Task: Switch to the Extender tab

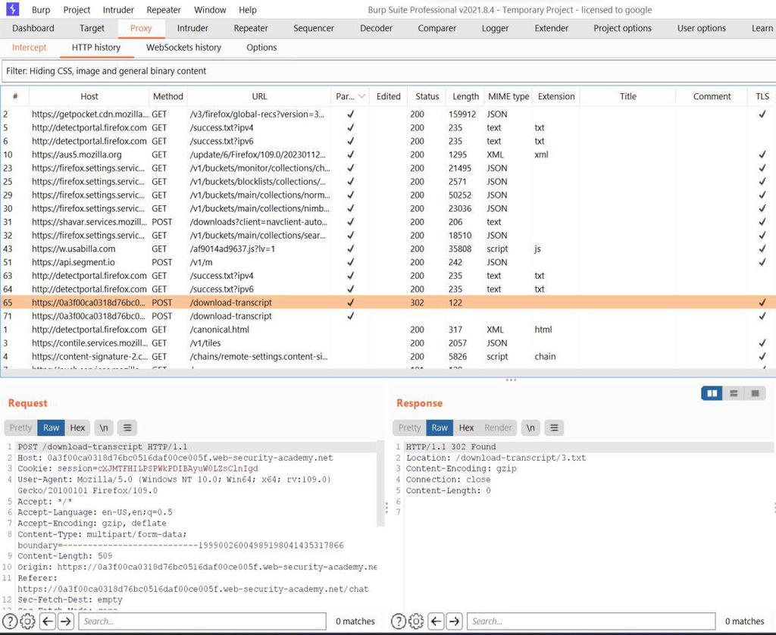Action: point(552,28)
